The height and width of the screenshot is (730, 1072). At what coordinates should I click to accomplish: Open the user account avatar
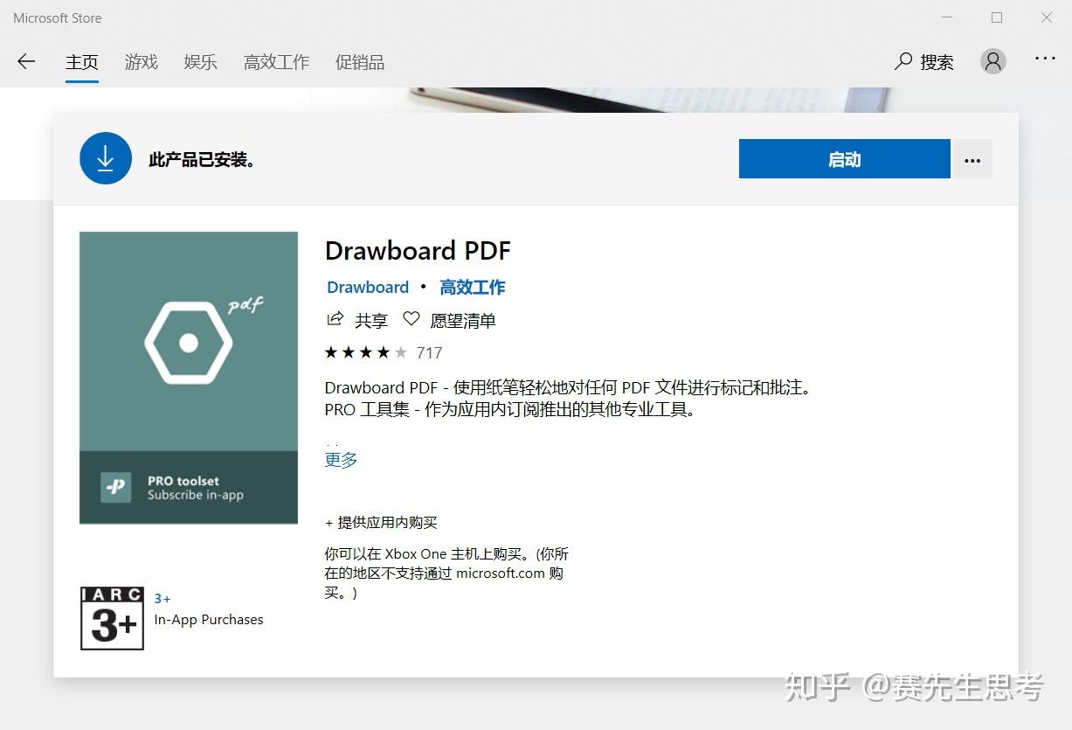[x=993, y=61]
